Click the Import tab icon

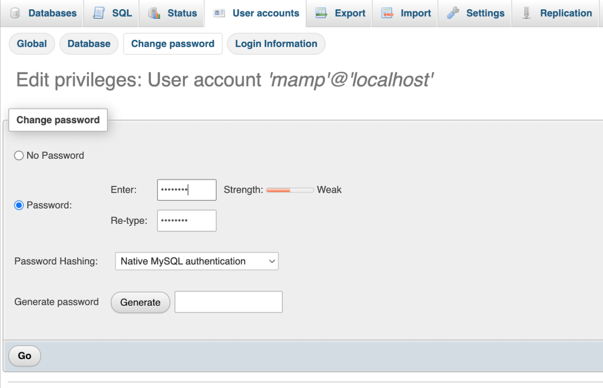[387, 13]
